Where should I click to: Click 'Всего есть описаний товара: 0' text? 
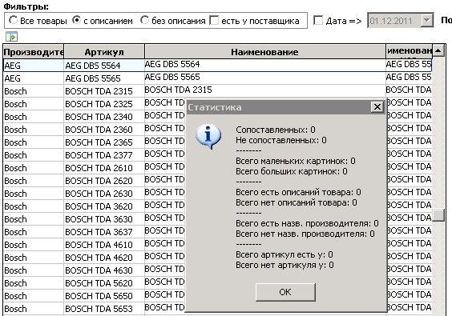click(298, 192)
